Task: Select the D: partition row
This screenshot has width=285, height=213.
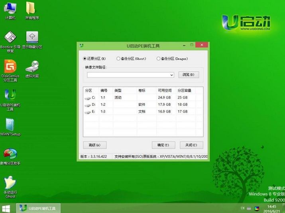Action: pyautogui.click(x=143, y=105)
